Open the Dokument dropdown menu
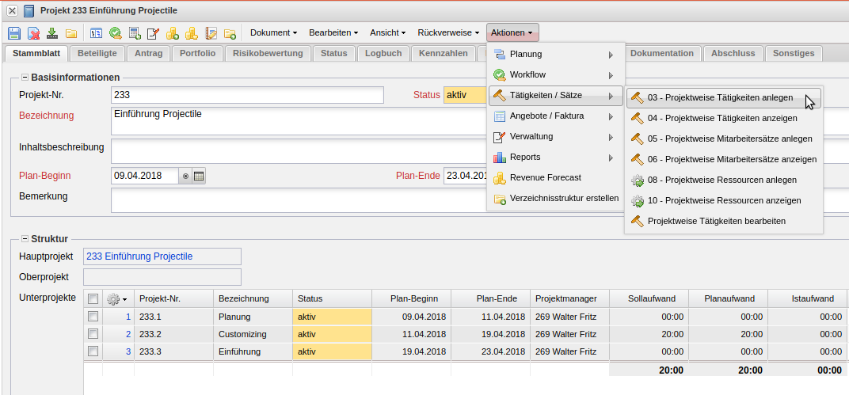 coord(273,32)
